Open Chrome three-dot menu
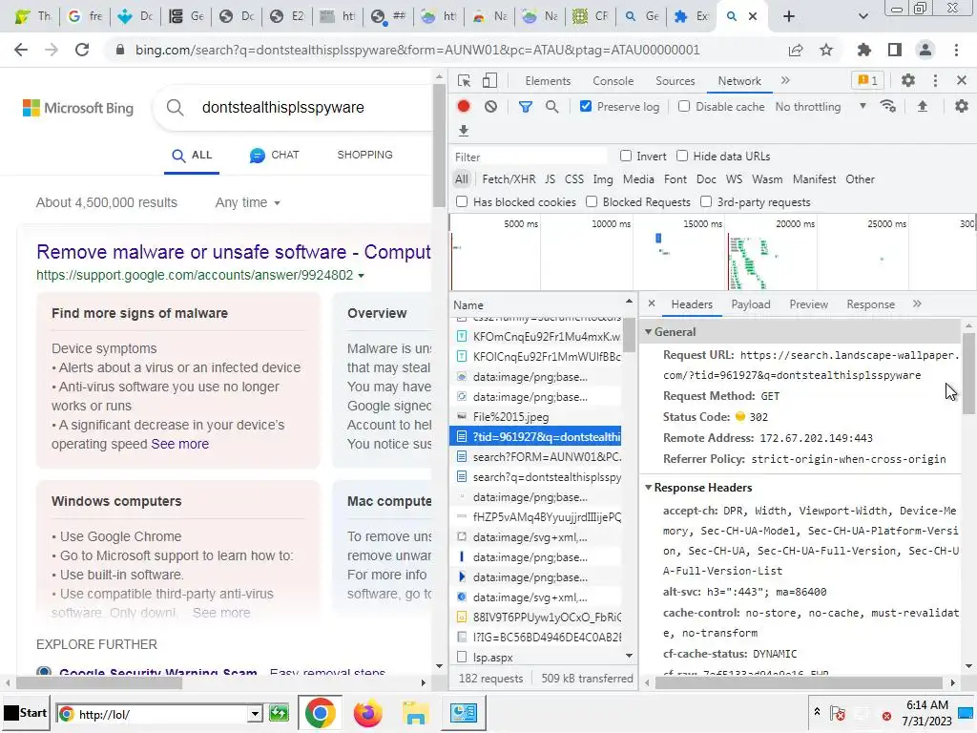977x733 pixels. point(956,50)
